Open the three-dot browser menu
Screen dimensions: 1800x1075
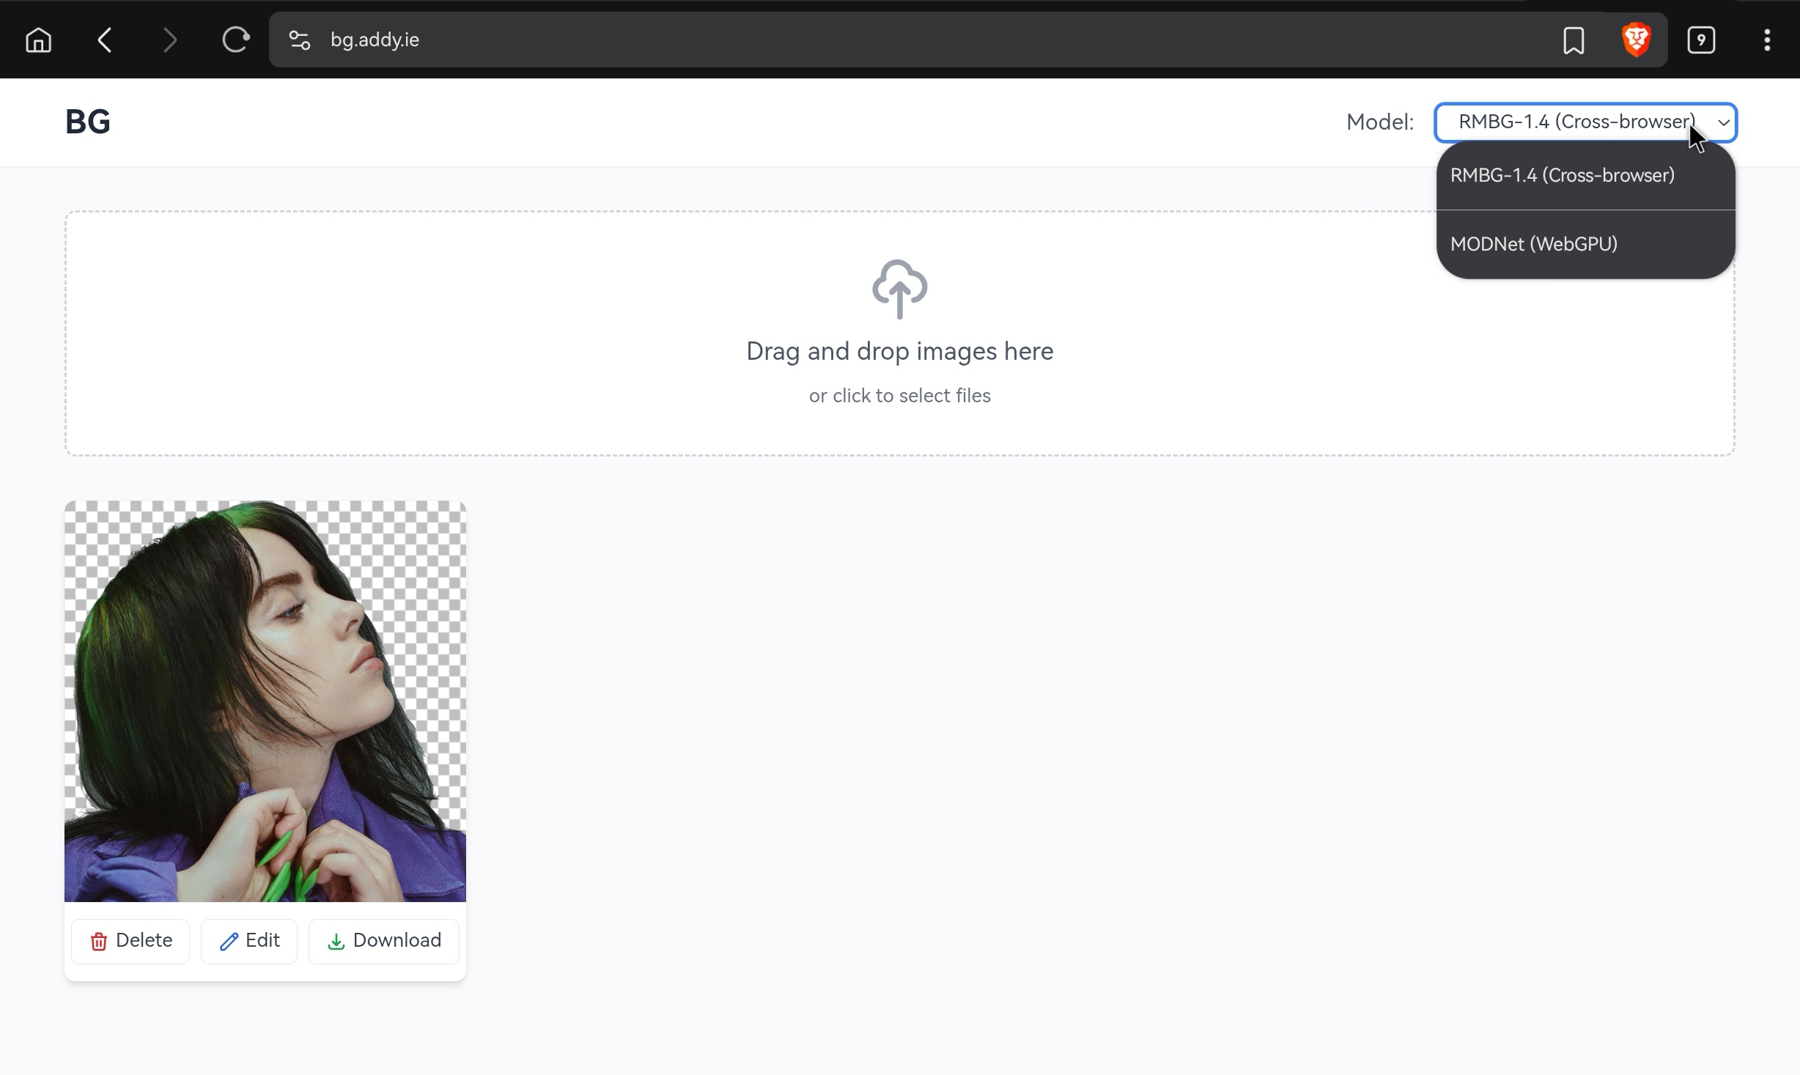[1766, 40]
